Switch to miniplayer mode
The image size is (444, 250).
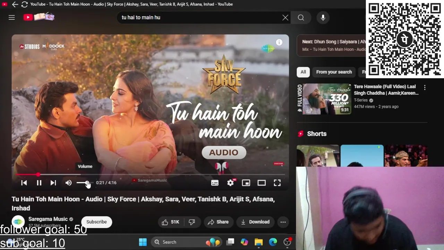(x=246, y=183)
